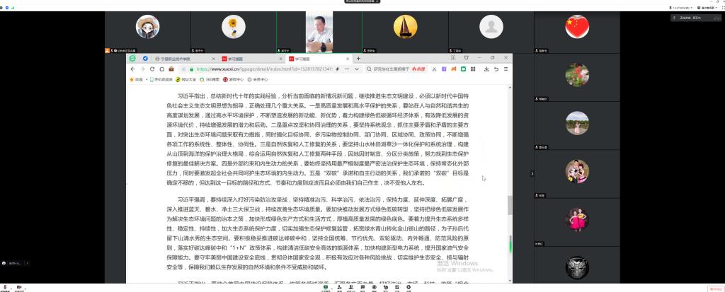Click the page vertical scrollbar thumb
Viewport: 725px width, 292px height.
coord(509,204)
